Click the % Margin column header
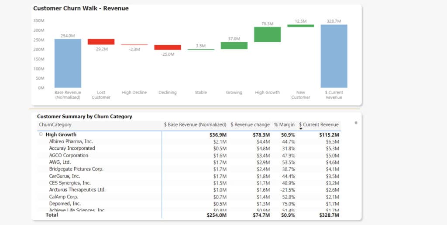Screen dimensions: 447x225 (284, 125)
